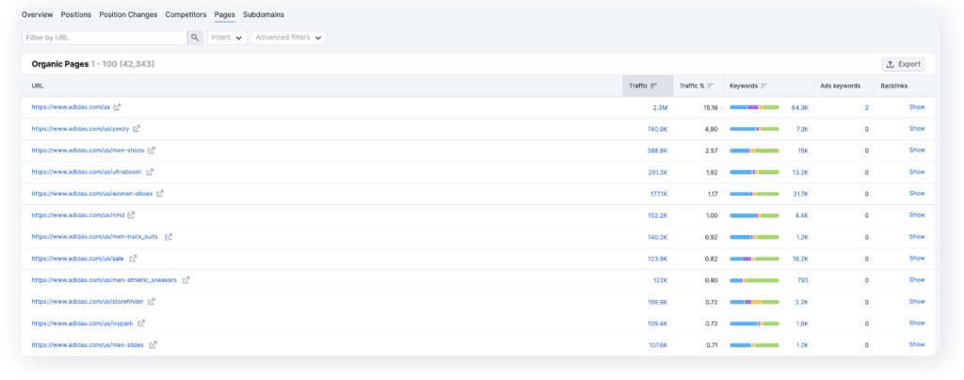Viewport: 964px width, 380px height.
Task: Open external link icon for men-track_suits URL
Action: [169, 236]
